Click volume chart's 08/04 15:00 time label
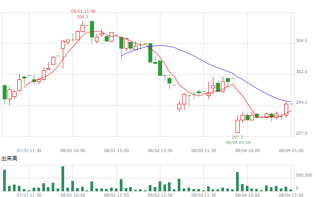 tap(291, 195)
